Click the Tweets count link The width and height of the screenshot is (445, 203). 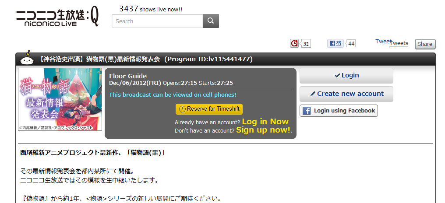click(399, 43)
